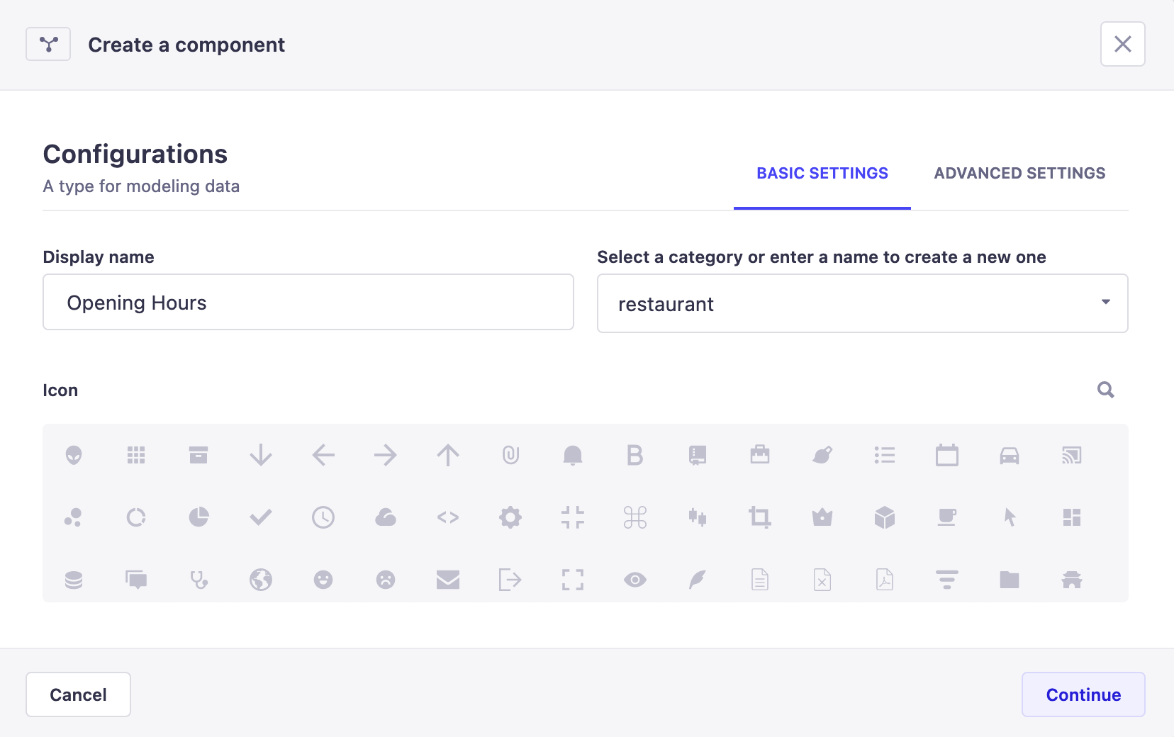Choose the globe icon

(261, 579)
